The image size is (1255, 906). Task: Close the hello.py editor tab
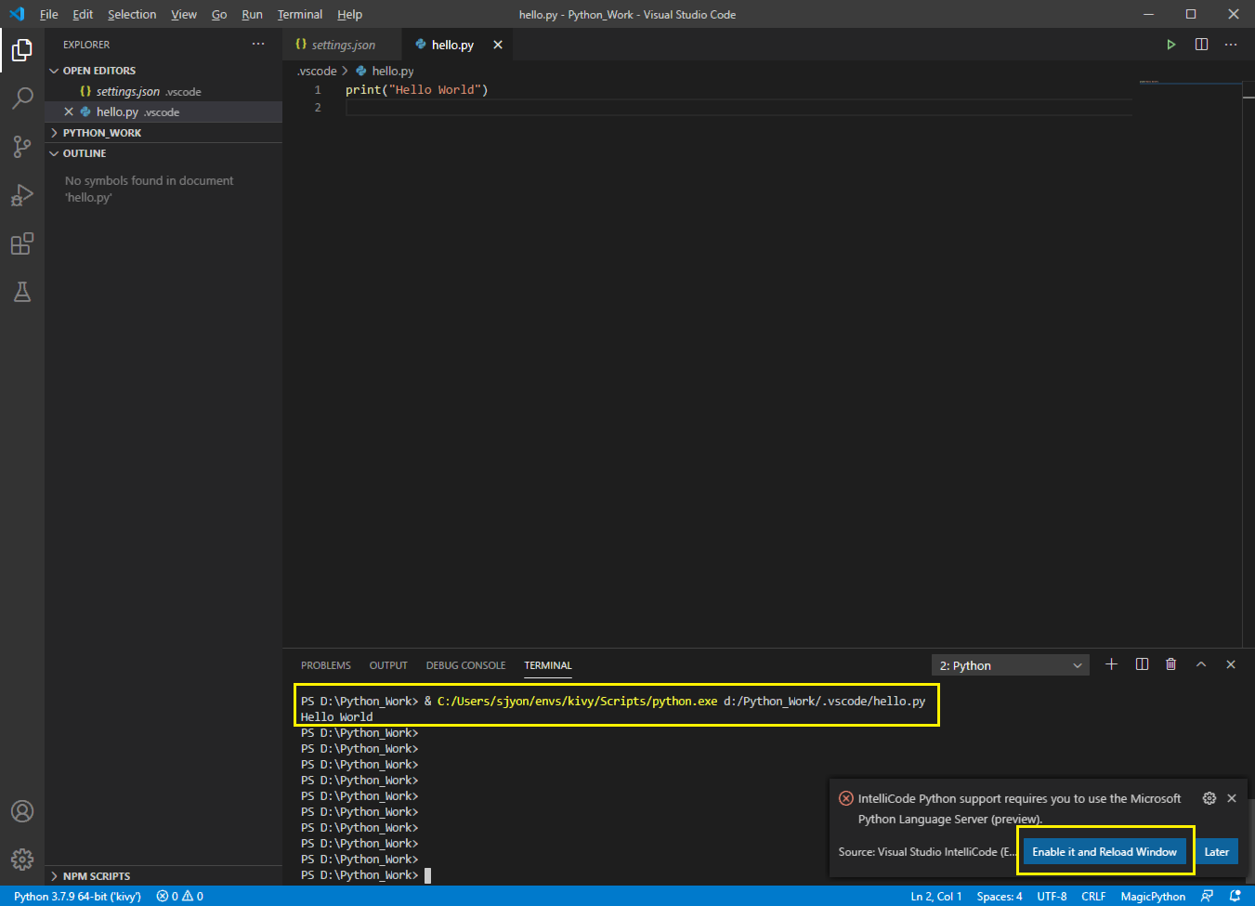[x=498, y=45]
